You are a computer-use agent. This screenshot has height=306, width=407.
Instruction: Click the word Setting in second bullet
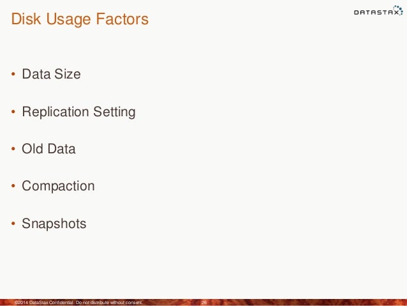pyautogui.click(x=114, y=112)
